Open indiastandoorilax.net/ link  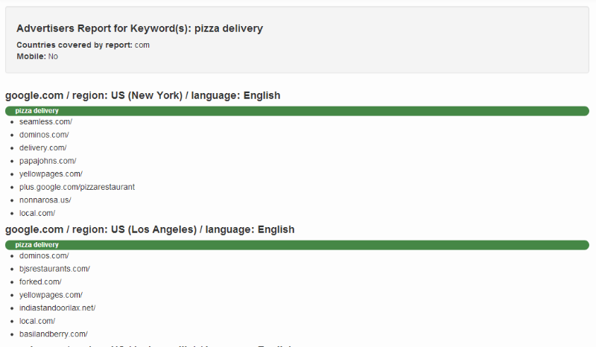coord(57,308)
